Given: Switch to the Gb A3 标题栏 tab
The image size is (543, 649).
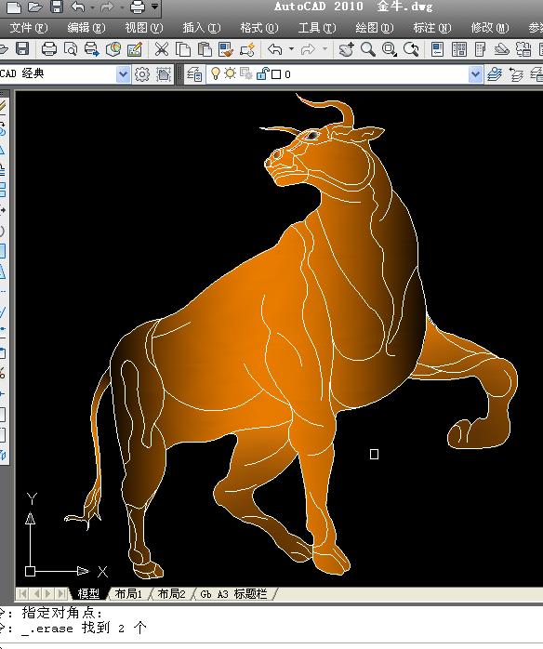Looking at the screenshot, I should tap(233, 594).
